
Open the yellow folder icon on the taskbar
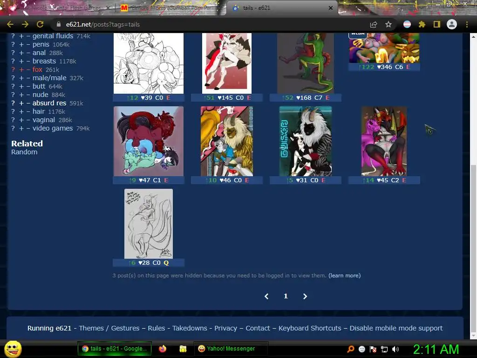[x=183, y=349]
